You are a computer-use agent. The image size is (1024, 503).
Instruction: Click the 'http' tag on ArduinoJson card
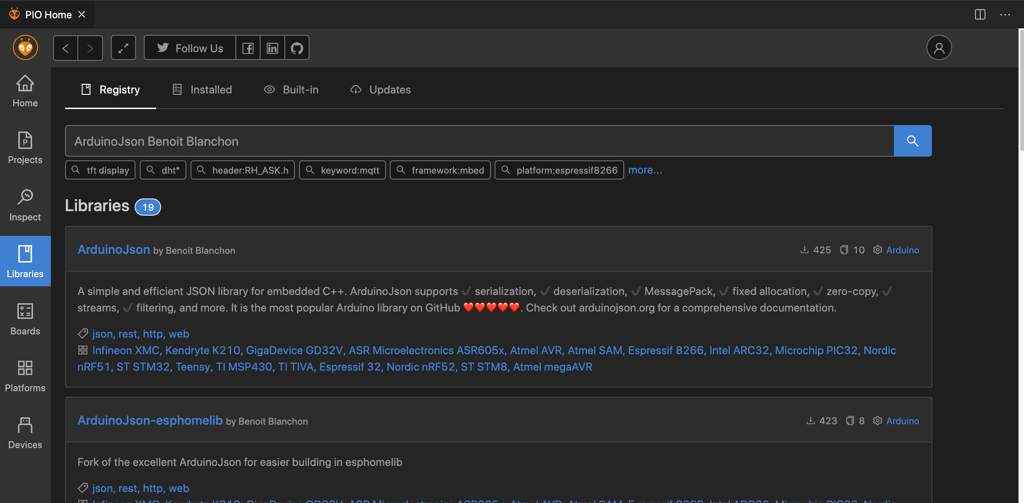point(153,334)
